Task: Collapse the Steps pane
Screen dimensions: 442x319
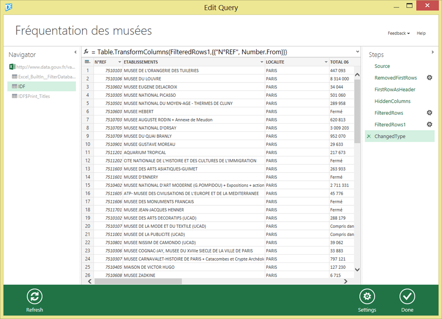Action: (x=433, y=52)
